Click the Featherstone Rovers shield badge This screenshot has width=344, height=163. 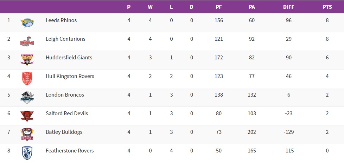coord(27,153)
